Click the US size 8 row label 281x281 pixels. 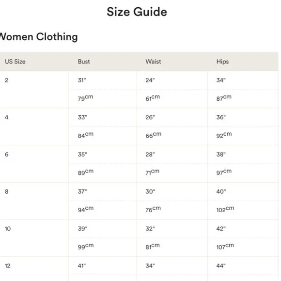point(7,191)
